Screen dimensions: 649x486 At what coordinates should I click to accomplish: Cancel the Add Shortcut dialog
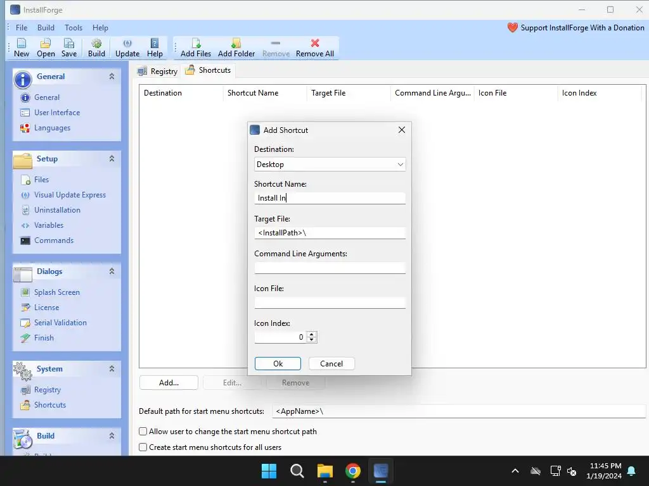point(331,364)
